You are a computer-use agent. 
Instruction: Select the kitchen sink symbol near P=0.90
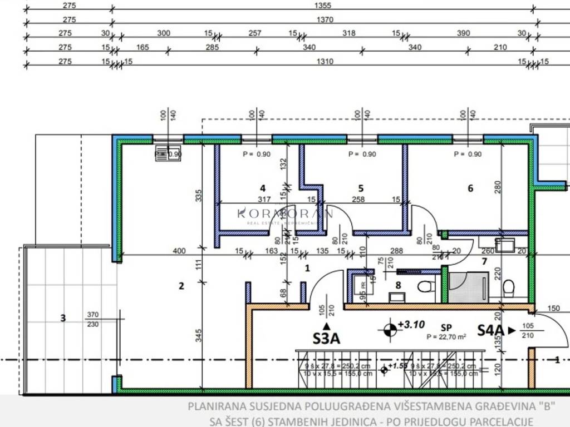click(168, 153)
